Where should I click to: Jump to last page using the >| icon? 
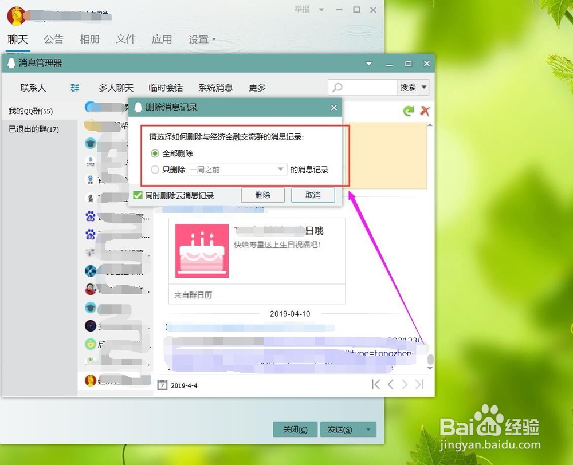[420, 385]
